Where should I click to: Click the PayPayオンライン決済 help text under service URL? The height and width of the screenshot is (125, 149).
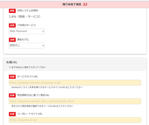[x=47, y=87]
